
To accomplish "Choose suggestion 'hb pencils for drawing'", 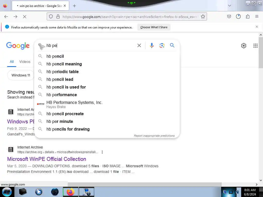I will [107, 129].
